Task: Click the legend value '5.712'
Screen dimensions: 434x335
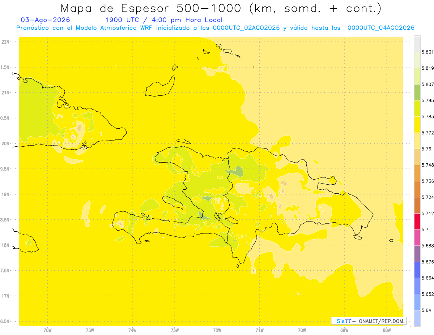Action: [427, 213]
